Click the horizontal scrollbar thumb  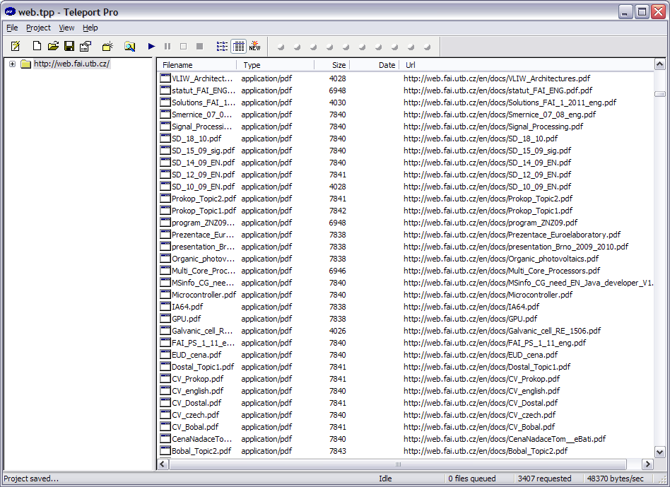point(398,464)
